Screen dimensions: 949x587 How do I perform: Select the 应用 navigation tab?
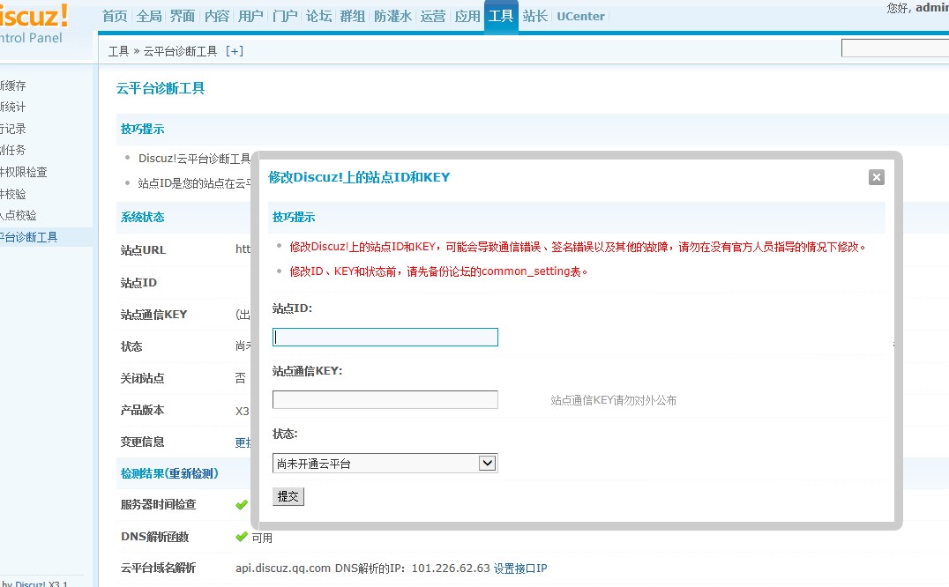tap(467, 17)
